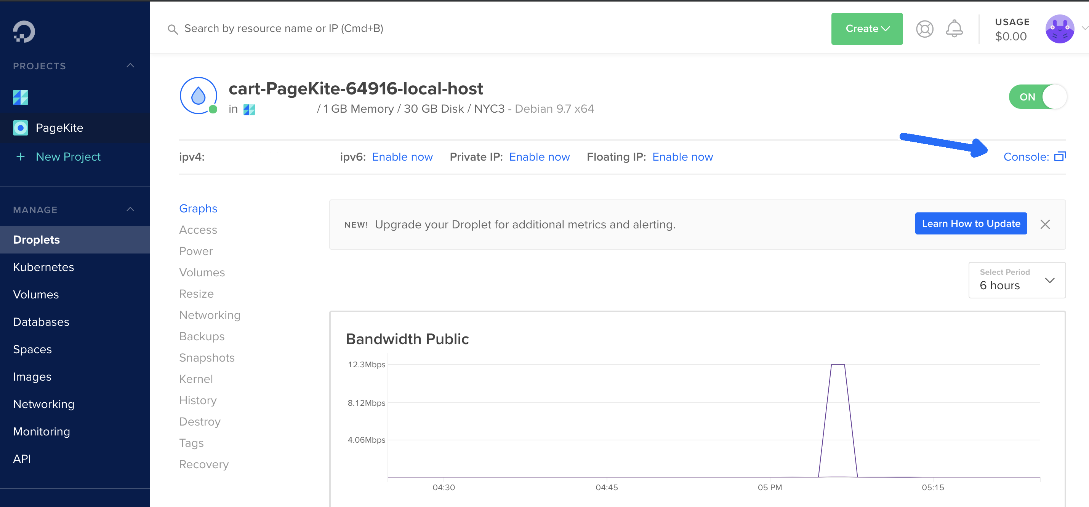Screen dimensions: 1089x507
Task: Expand the account menu arrow beside avatar
Action: click(x=1084, y=29)
